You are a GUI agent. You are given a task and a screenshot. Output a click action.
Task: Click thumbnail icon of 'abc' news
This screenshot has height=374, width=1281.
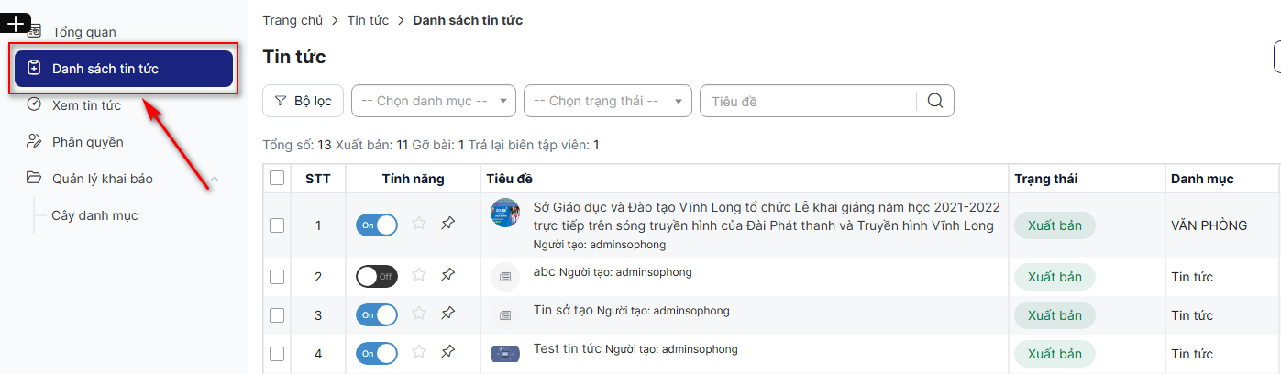coord(504,277)
